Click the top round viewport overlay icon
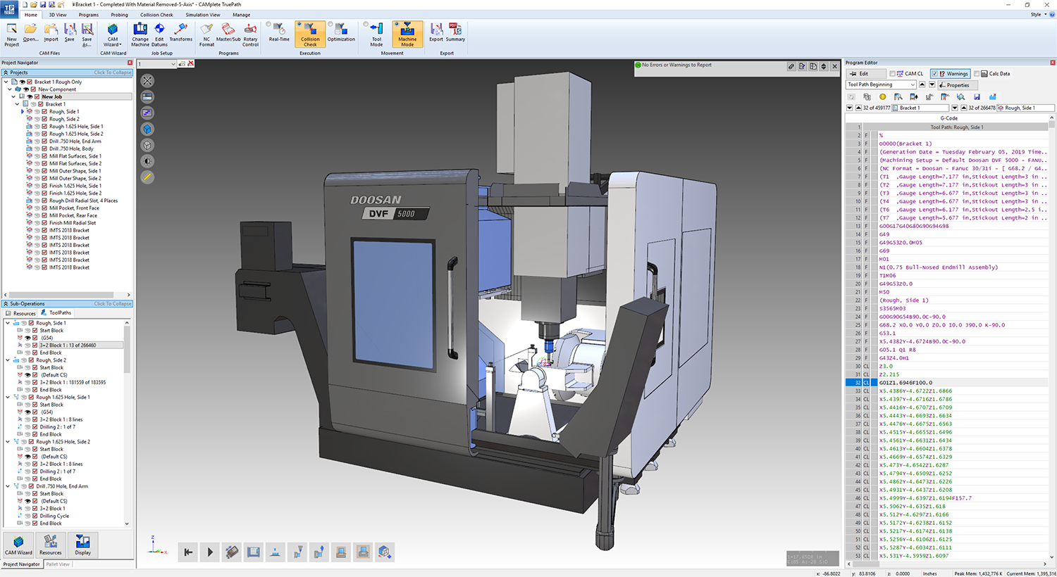Image resolution: width=1057 pixels, height=577 pixels. point(147,81)
